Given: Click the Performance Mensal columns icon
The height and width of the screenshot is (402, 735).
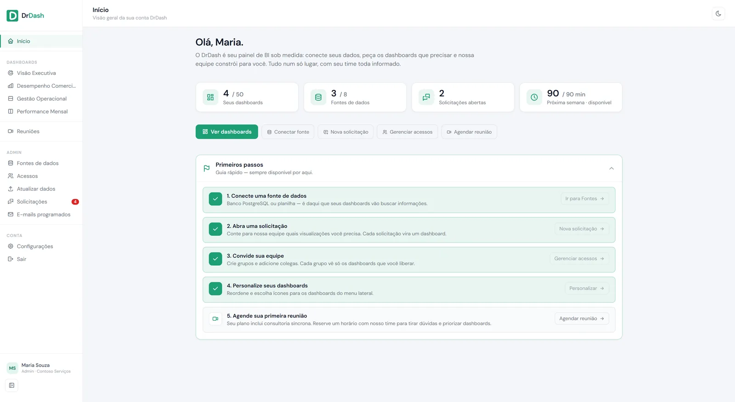Looking at the screenshot, I should pos(11,112).
